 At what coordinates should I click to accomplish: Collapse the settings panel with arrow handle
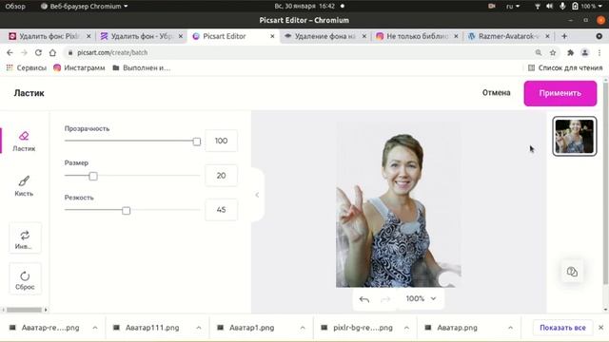tap(257, 195)
